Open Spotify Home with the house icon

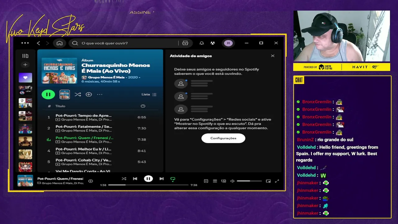tap(59, 43)
